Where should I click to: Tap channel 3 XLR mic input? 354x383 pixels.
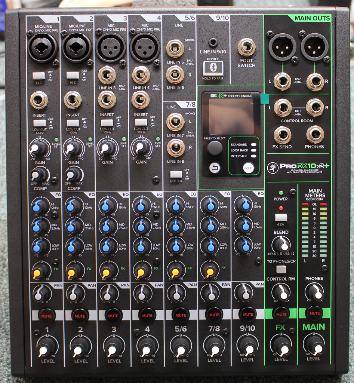tap(111, 48)
